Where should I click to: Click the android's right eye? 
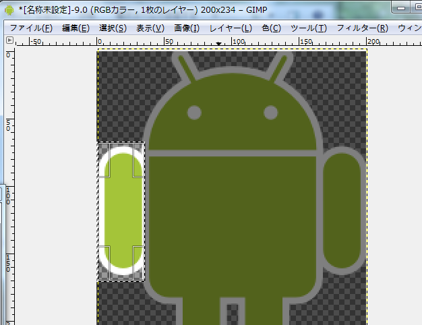(271, 113)
